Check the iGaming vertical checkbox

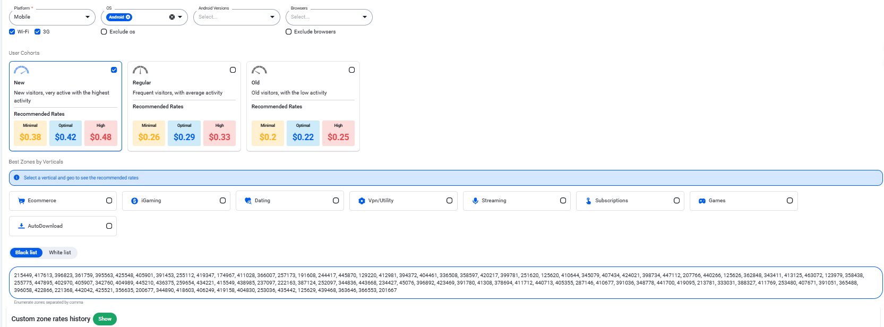pos(222,201)
